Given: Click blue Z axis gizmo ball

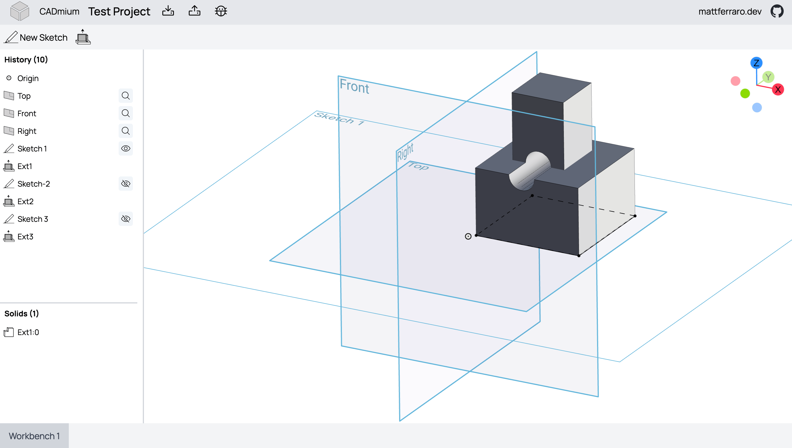Looking at the screenshot, I should (x=756, y=63).
